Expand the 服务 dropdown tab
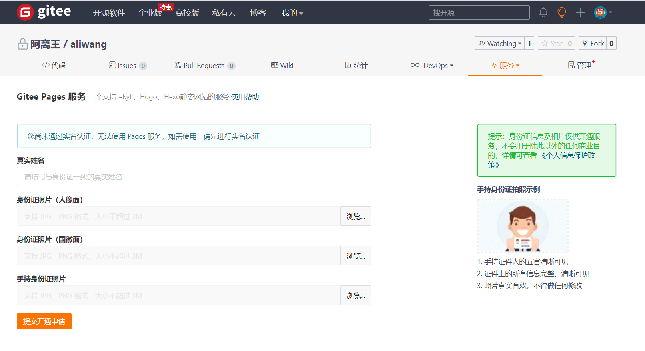The height and width of the screenshot is (351, 645). 505,65
